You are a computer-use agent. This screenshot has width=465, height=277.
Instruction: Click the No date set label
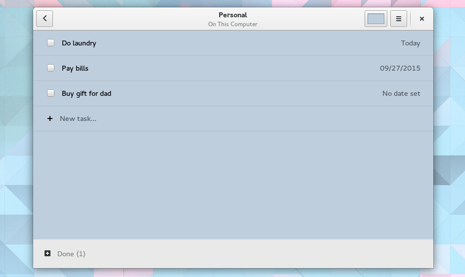[x=401, y=93]
